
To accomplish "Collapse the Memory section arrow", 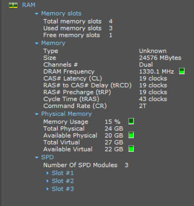I will pos(37,43).
